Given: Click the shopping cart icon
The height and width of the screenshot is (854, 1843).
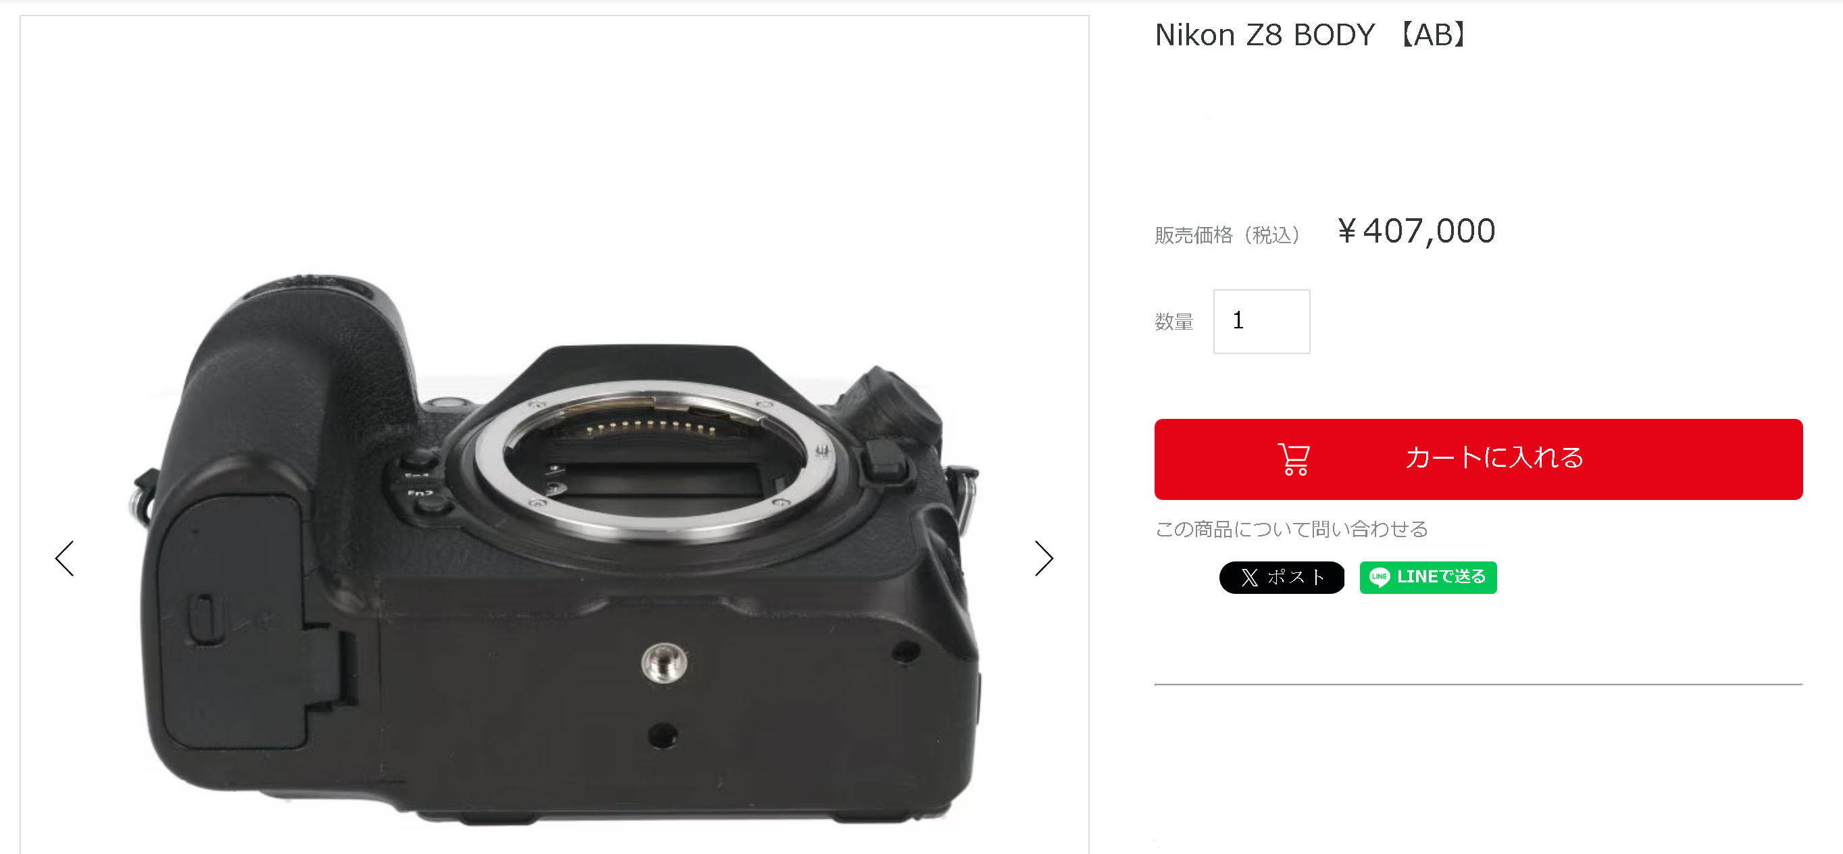Looking at the screenshot, I should click(x=1294, y=459).
